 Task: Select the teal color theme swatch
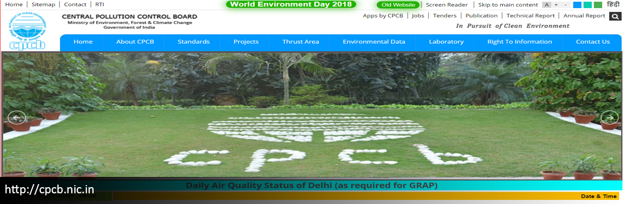587,5
